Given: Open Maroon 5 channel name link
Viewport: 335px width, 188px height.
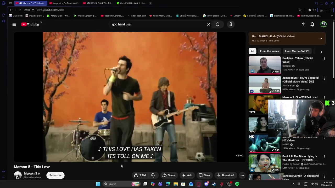Looking at the screenshot, I should (x=30, y=173).
